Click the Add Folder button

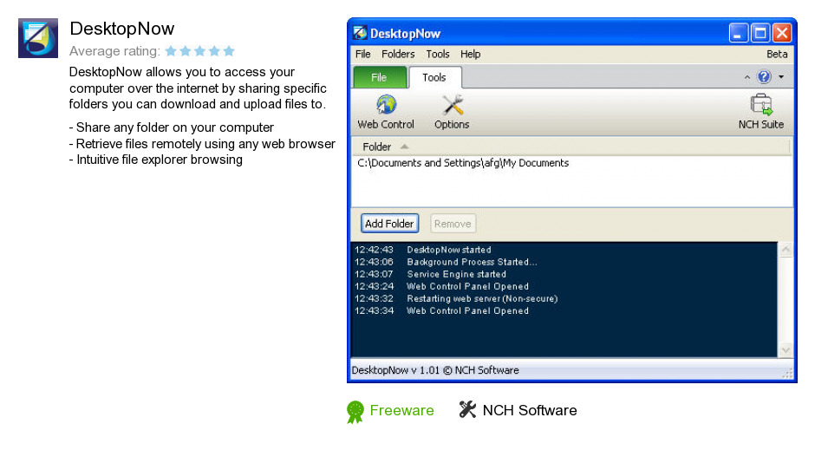point(389,224)
